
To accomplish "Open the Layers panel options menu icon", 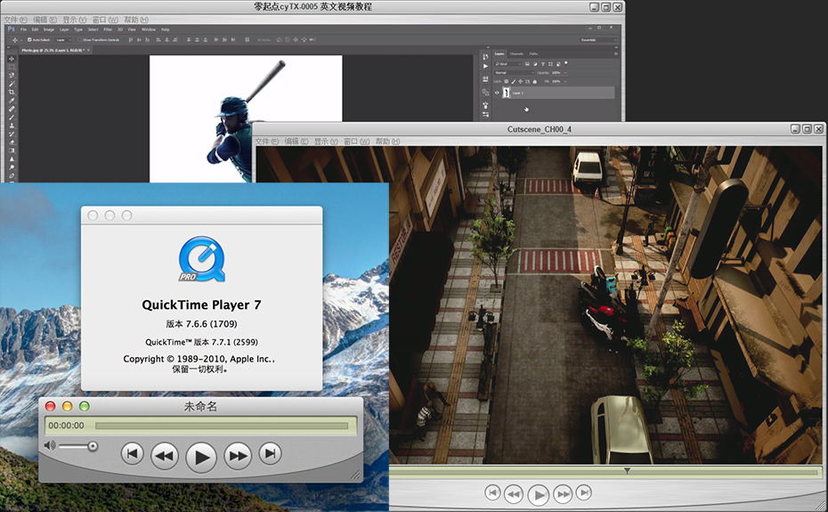I will (x=616, y=54).
